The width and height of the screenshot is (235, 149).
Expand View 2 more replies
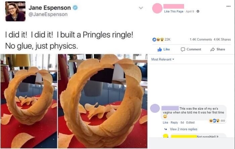[183, 129]
